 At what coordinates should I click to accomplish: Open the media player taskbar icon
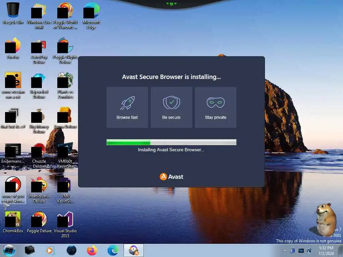50,250
